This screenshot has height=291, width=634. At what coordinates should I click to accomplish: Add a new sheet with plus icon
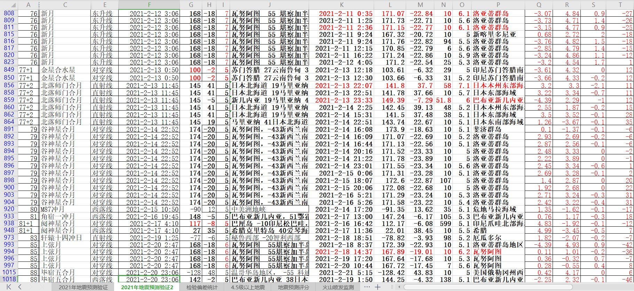pos(378,287)
